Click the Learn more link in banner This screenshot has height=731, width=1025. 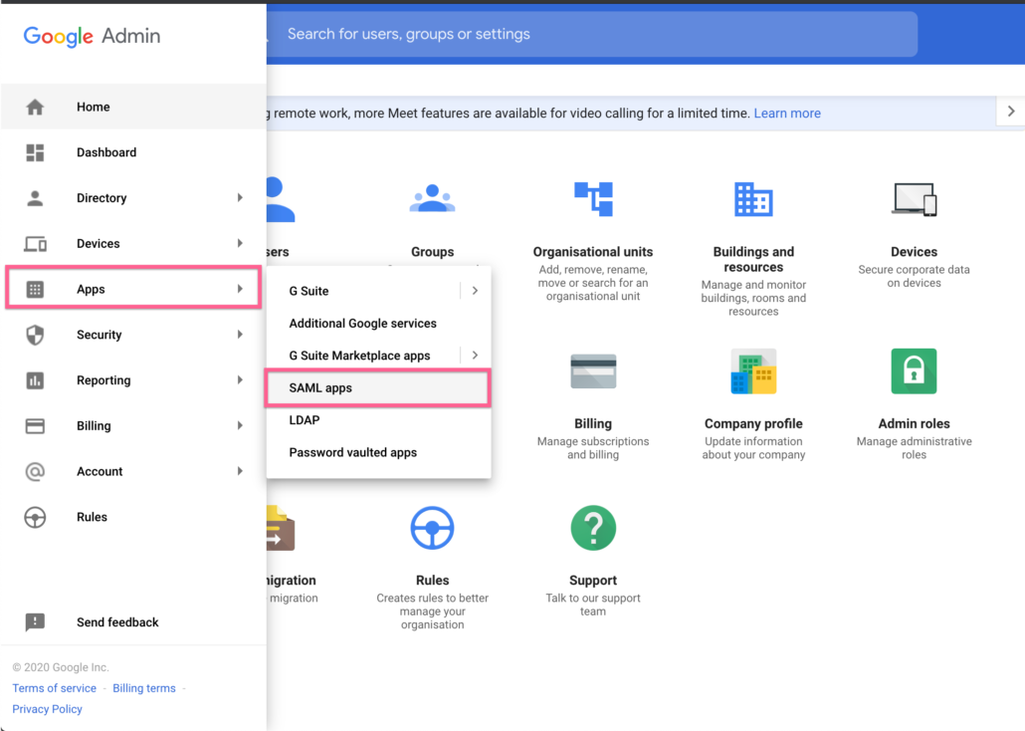[x=787, y=114]
